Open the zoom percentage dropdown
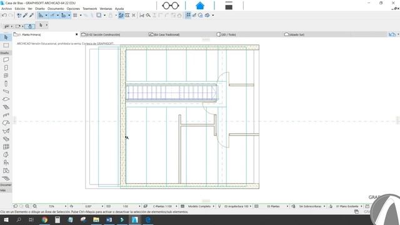The height and width of the screenshot is (225, 400). click(66, 206)
